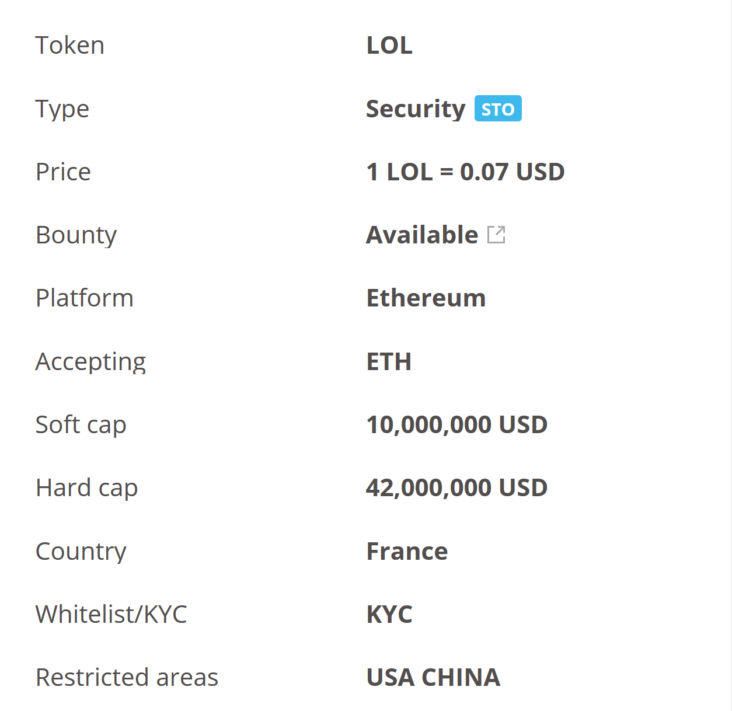The height and width of the screenshot is (711, 732).
Task: Select the 10,000,000 USD soft cap value
Action: [456, 425]
